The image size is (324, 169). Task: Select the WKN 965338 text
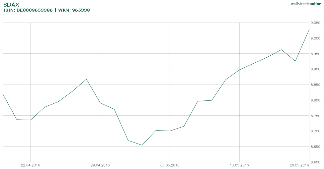click(74, 10)
